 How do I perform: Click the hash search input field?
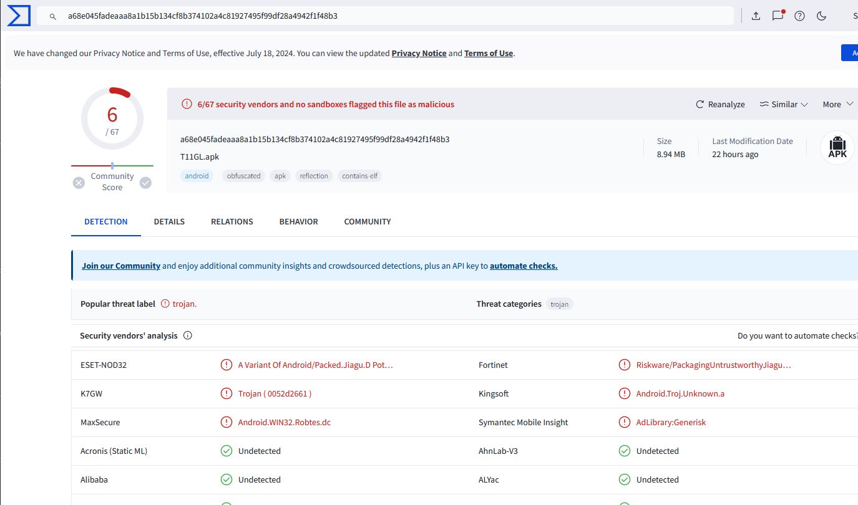tap(374, 16)
